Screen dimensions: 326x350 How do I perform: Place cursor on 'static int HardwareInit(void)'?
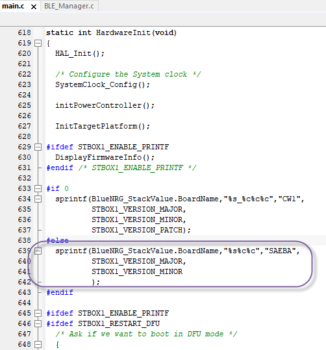112,33
